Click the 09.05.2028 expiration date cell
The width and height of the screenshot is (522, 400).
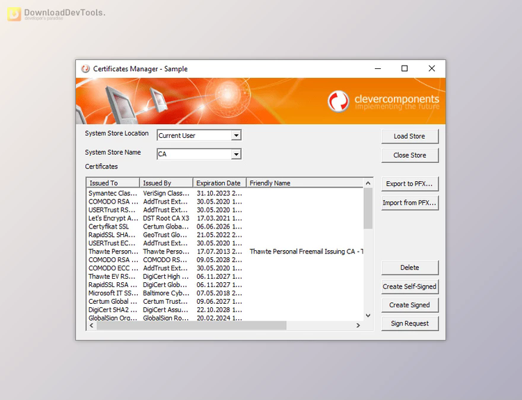coord(219,260)
